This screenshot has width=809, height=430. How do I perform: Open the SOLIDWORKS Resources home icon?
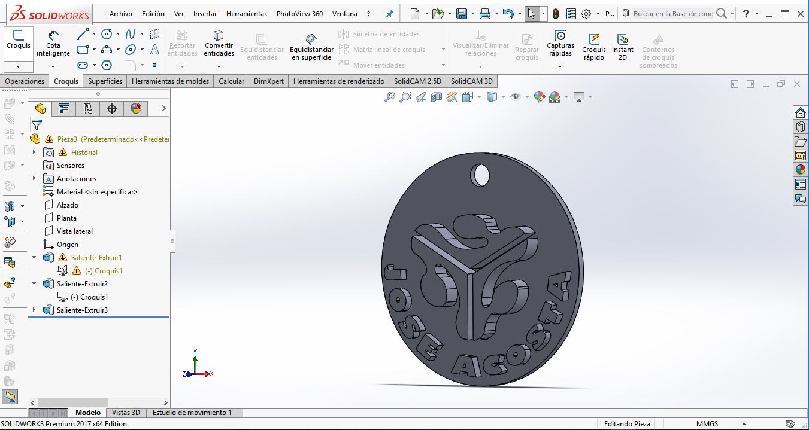click(x=801, y=112)
